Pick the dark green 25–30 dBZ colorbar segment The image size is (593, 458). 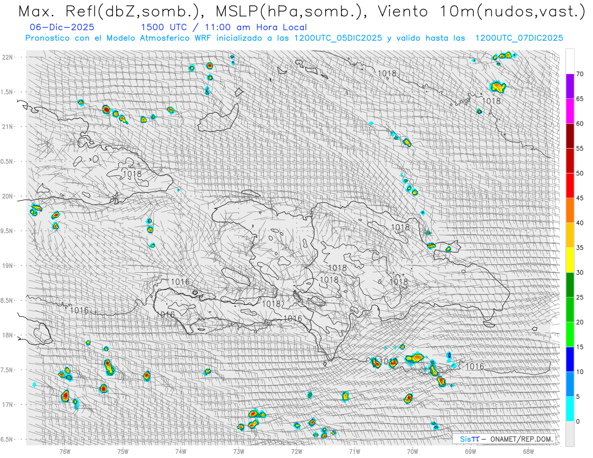click(570, 285)
